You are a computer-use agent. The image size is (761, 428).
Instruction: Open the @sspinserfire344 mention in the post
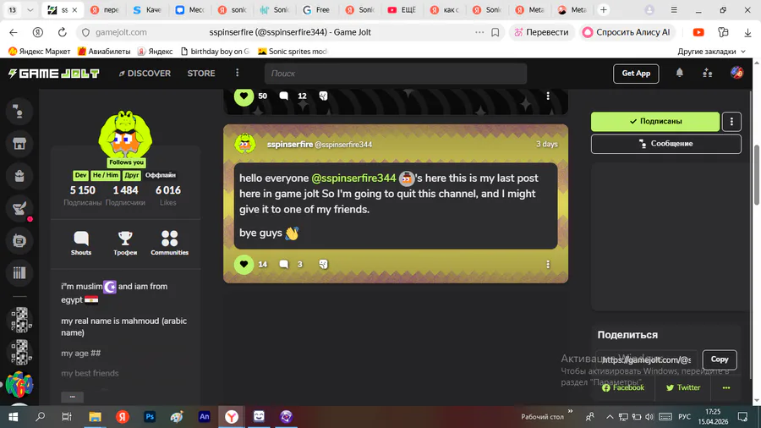pos(353,178)
